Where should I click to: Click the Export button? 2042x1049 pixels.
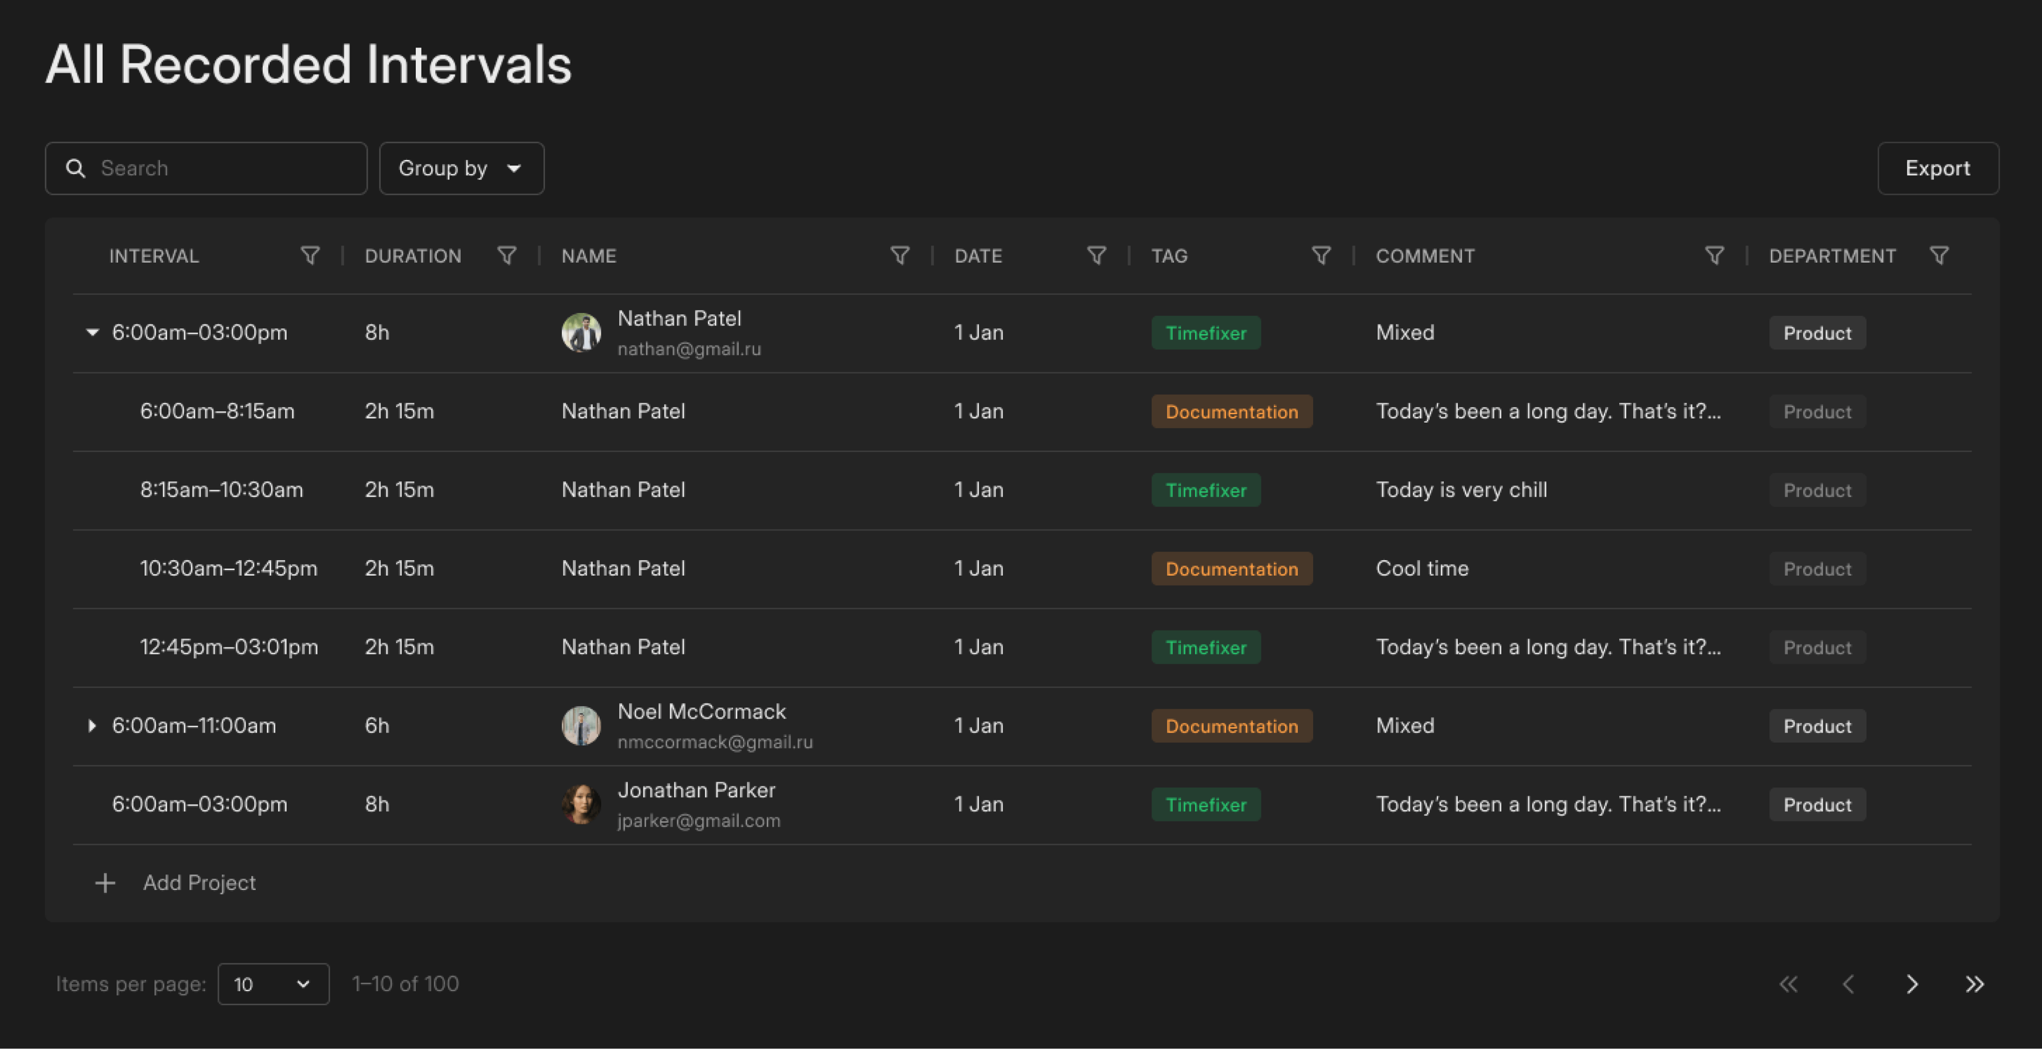(x=1937, y=168)
